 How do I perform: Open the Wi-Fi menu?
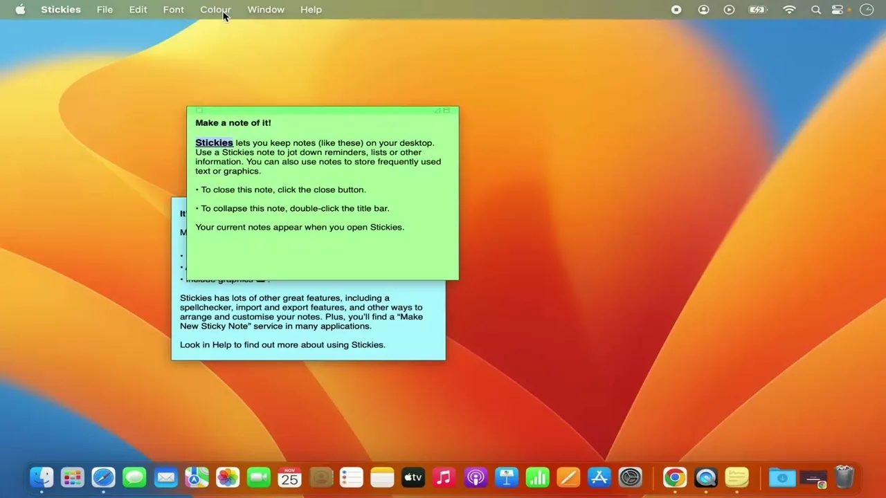tap(789, 10)
